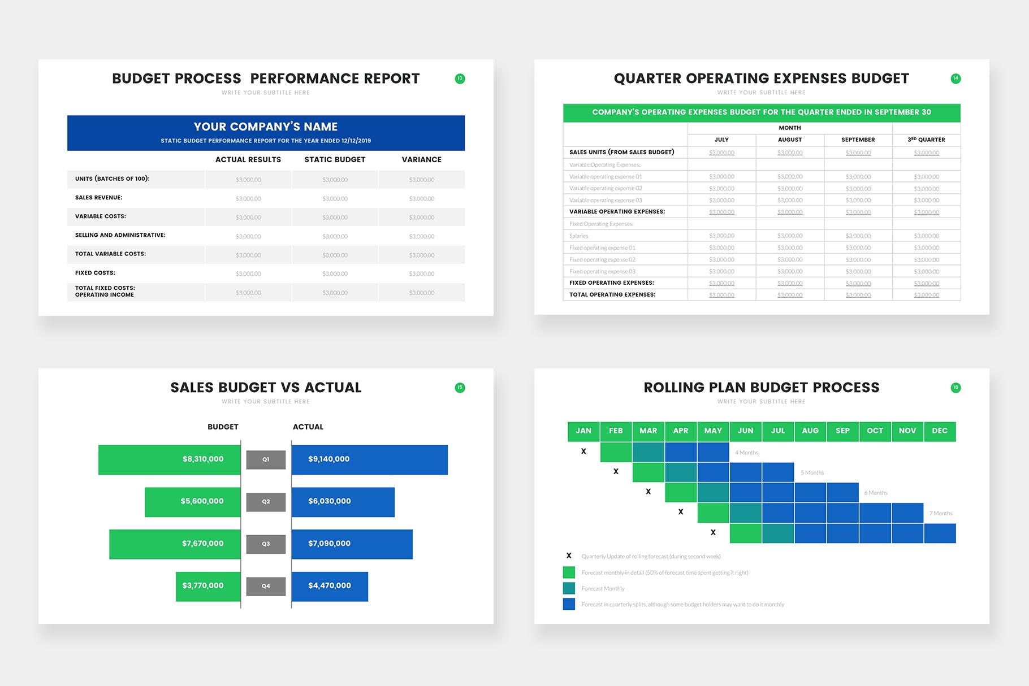Select the gray Q4 label box
Screen dimensions: 1029x686
(266, 586)
